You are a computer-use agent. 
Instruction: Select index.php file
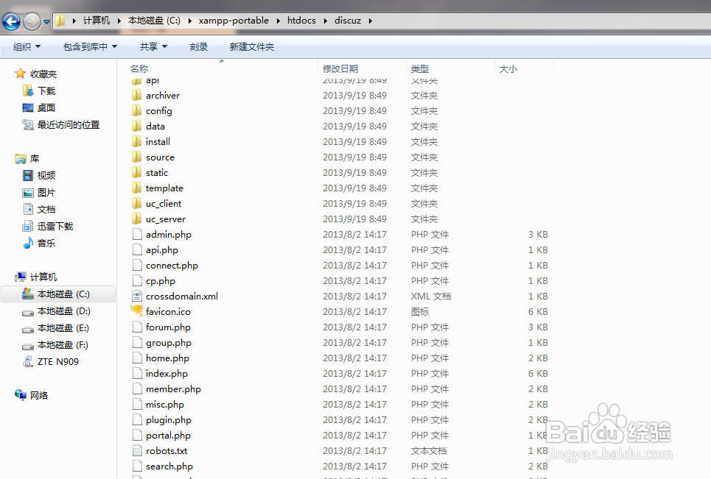click(x=167, y=374)
